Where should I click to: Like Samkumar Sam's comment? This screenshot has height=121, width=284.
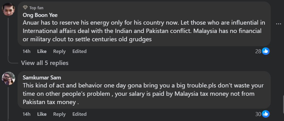pyautogui.click(x=42, y=114)
